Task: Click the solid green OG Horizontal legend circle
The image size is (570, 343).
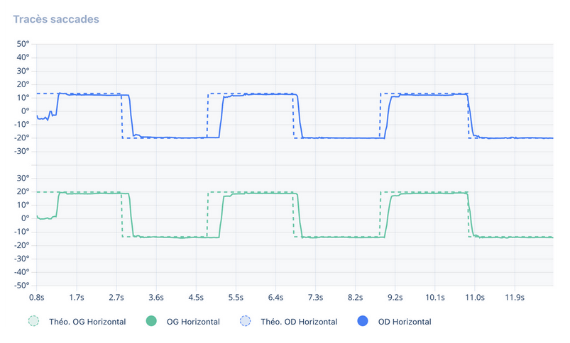Action: (x=151, y=322)
